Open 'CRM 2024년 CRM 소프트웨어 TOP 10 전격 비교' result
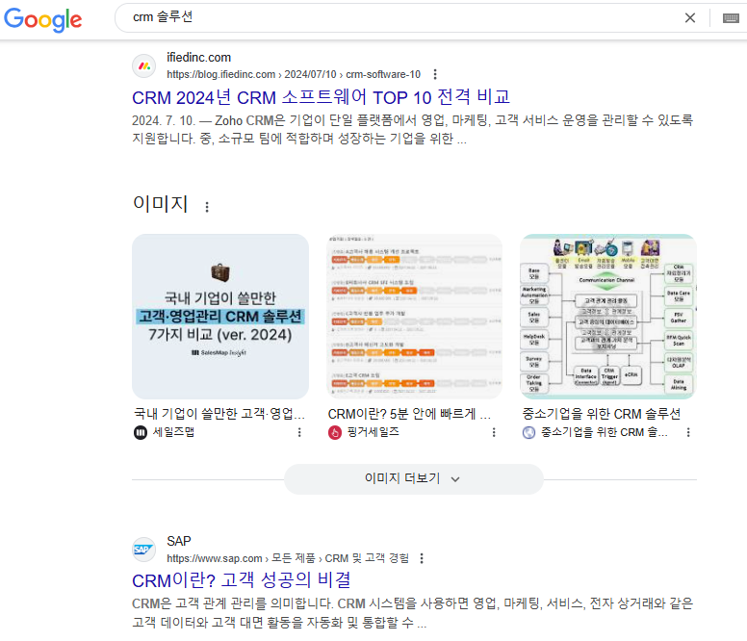This screenshot has width=747, height=641. point(321,97)
